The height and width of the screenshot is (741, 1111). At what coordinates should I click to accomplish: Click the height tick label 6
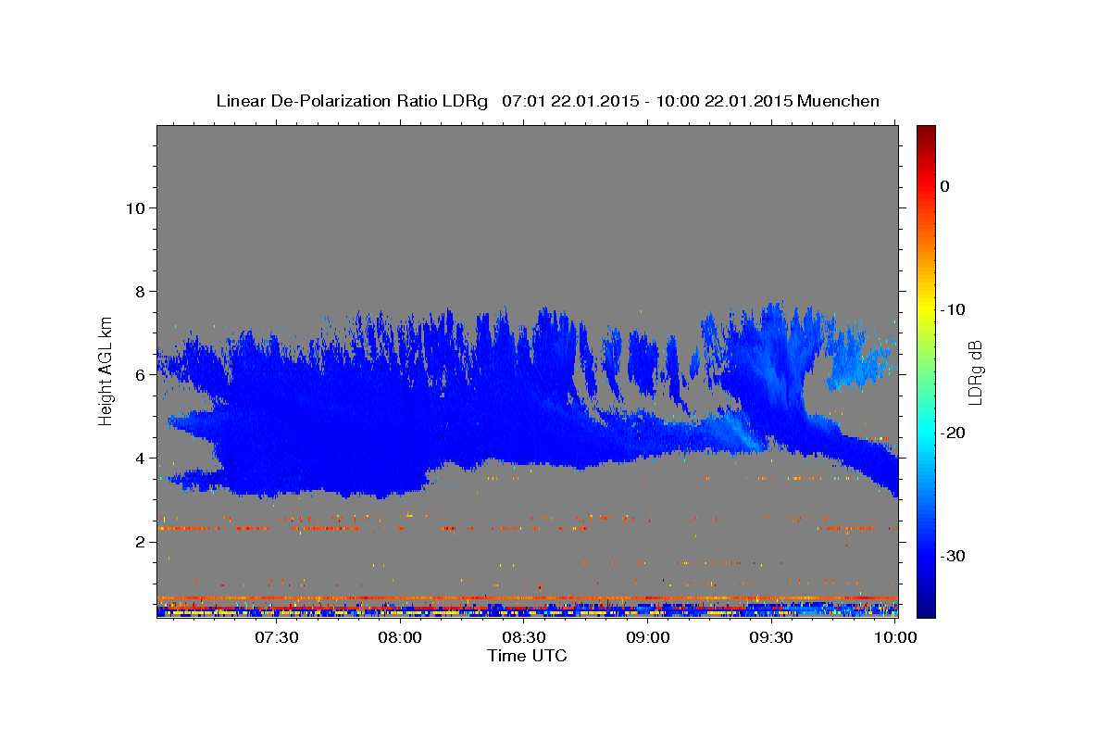point(142,374)
